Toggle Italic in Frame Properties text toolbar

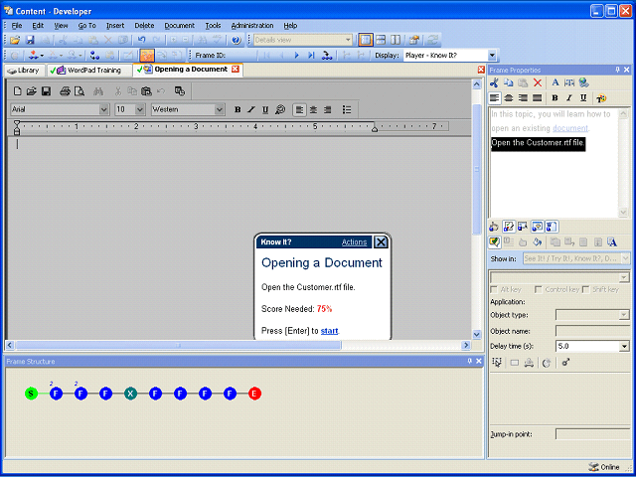[x=569, y=98]
